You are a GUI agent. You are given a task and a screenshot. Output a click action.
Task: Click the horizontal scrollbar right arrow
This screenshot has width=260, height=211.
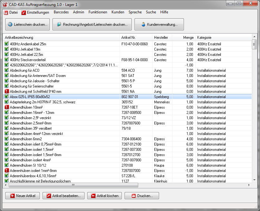click(x=249, y=185)
